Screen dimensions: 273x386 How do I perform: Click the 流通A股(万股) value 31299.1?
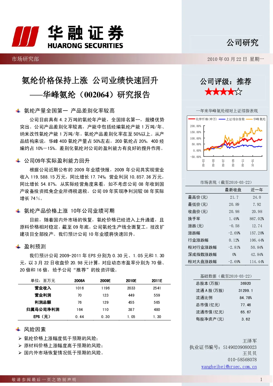pos(246,291)
